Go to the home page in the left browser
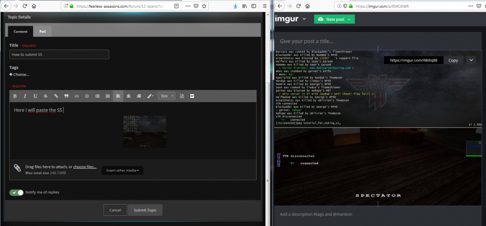 pyautogui.click(x=34, y=6)
